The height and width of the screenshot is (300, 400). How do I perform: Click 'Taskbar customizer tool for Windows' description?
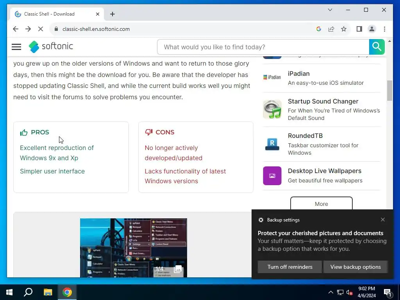click(323, 149)
